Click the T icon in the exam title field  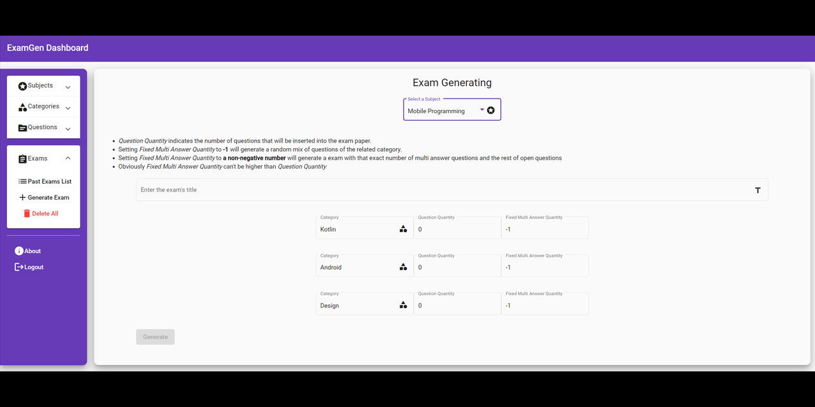point(757,190)
